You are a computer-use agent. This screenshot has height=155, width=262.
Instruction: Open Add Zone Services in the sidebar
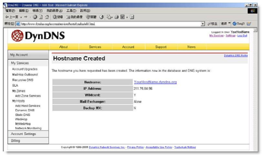coord(28,96)
